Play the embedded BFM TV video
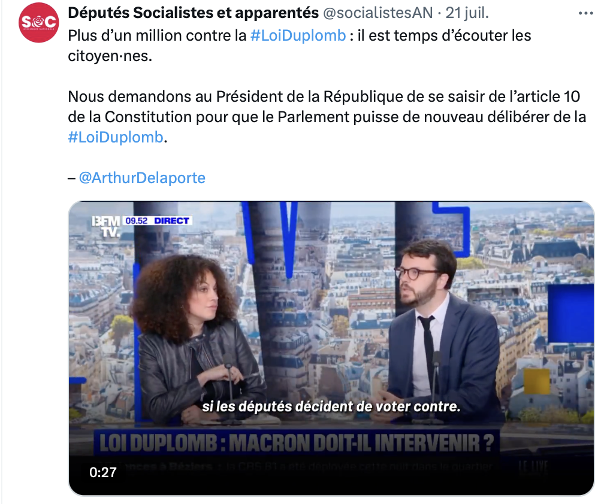The image size is (610, 504). [x=331, y=348]
